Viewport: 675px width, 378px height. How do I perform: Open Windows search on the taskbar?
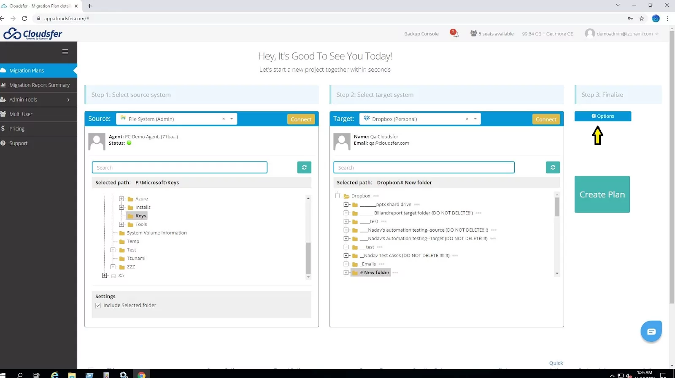pyautogui.click(x=20, y=375)
